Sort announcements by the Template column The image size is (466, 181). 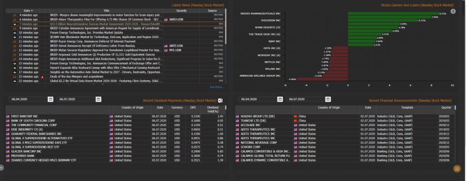tap(407, 108)
